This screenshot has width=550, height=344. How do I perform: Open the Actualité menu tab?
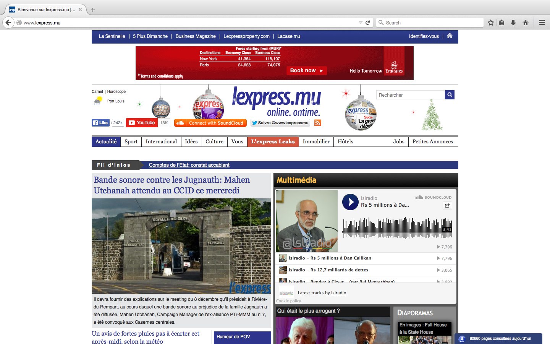pyautogui.click(x=106, y=141)
